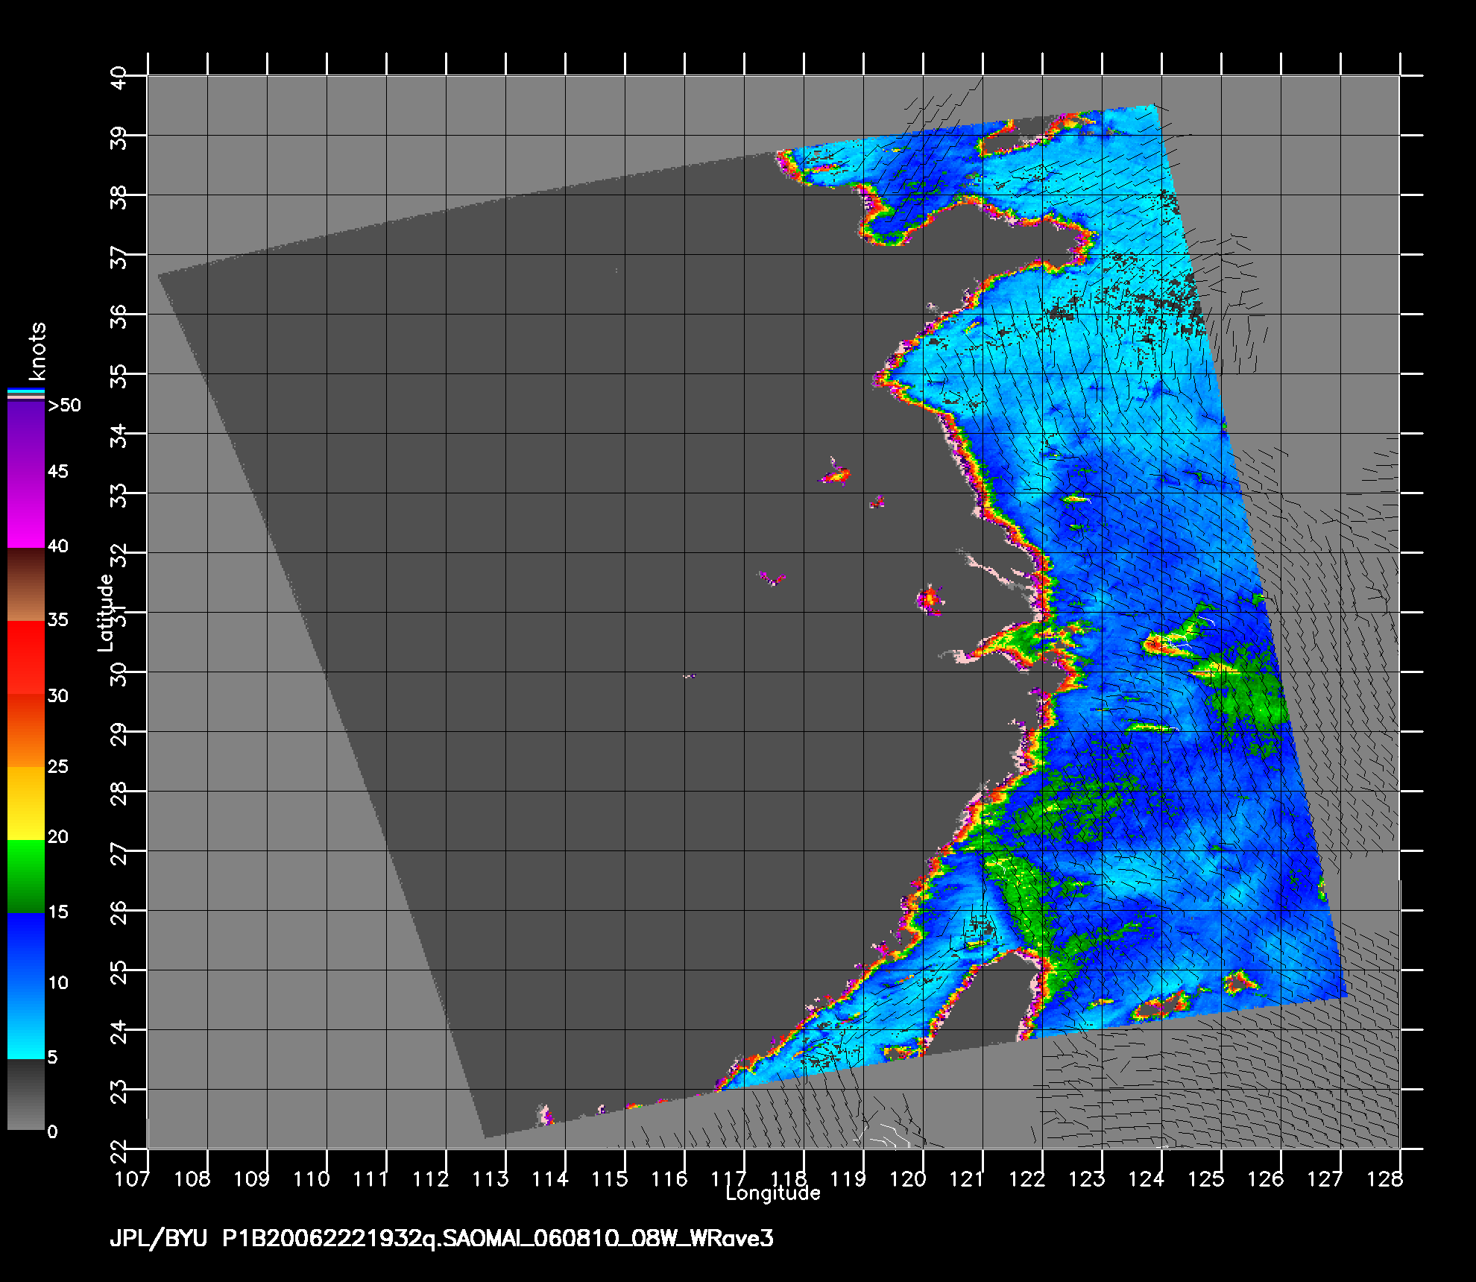The width and height of the screenshot is (1476, 1282).
Task: Click the 'Longitude' axis title
Action: coord(773,1193)
